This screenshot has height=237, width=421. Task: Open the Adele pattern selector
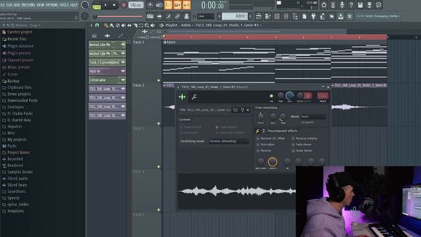pyautogui.click(x=235, y=16)
